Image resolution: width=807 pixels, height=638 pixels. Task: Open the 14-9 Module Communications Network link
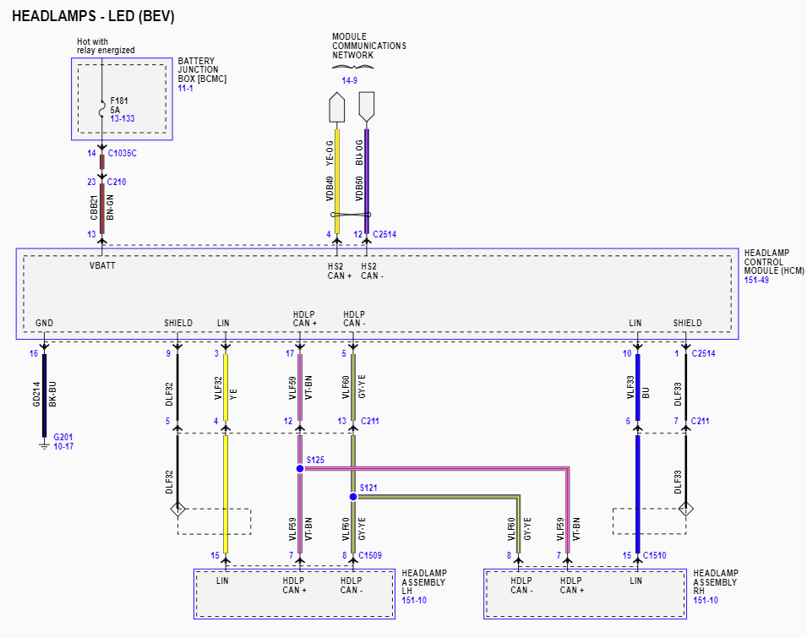click(349, 81)
